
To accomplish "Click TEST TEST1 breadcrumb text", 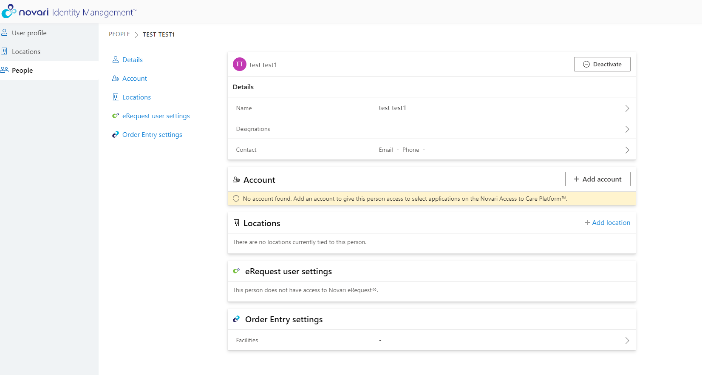I will (159, 34).
